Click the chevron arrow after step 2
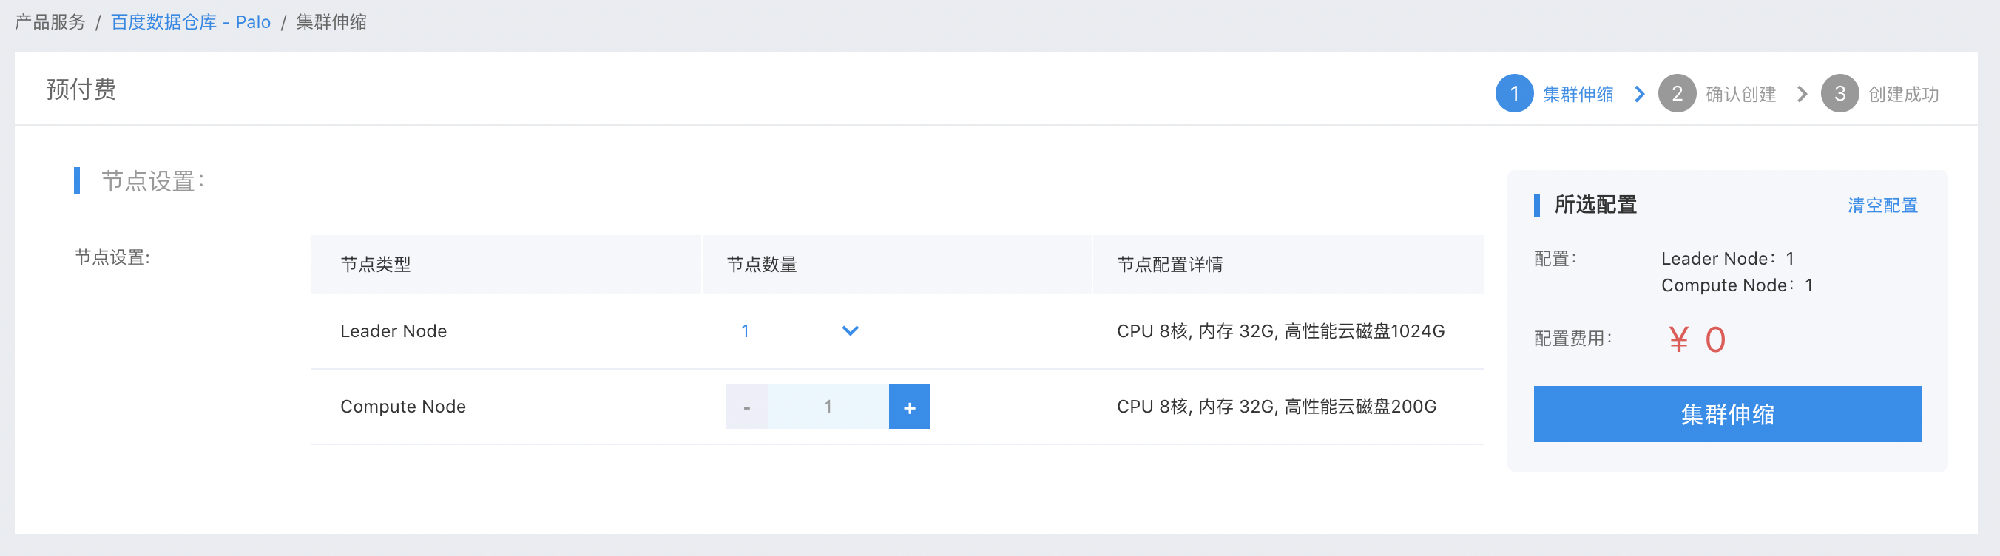 (1802, 95)
